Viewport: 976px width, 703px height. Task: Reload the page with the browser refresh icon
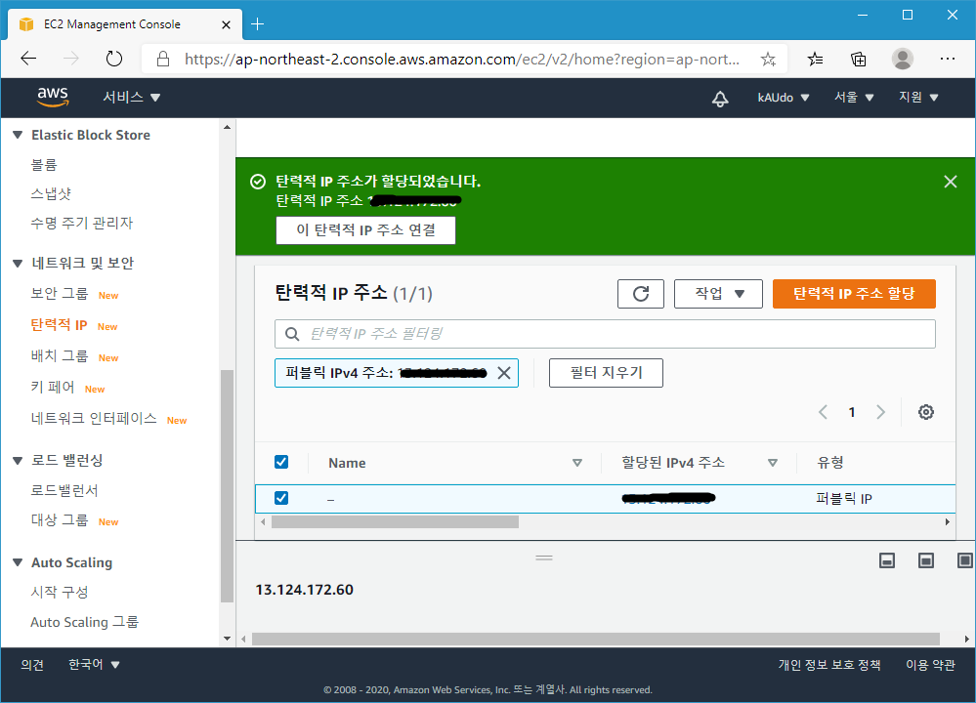[114, 60]
